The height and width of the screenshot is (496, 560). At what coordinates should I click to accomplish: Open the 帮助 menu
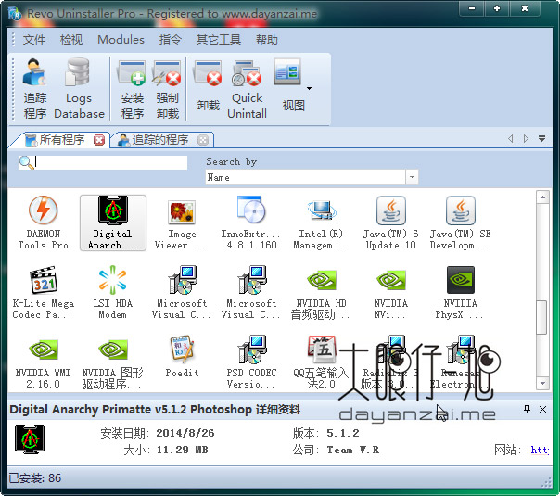tap(266, 39)
